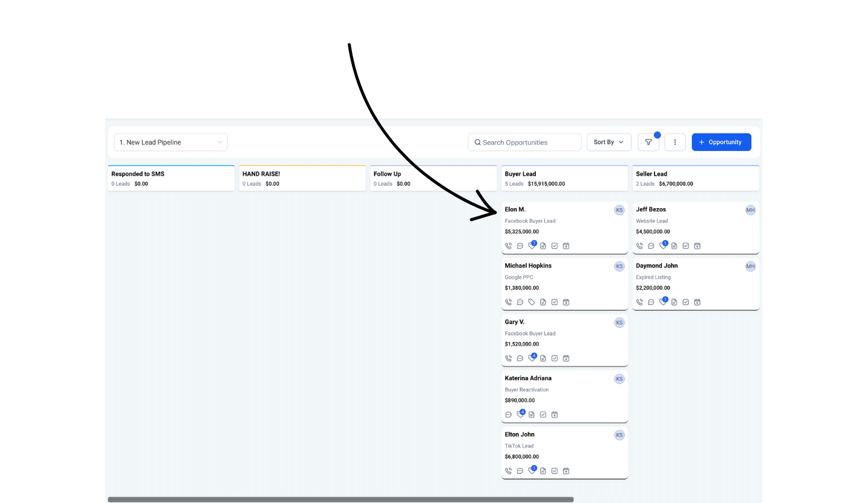Open the filter funnel icon
Viewport: 868px width, 503px height.
648,142
